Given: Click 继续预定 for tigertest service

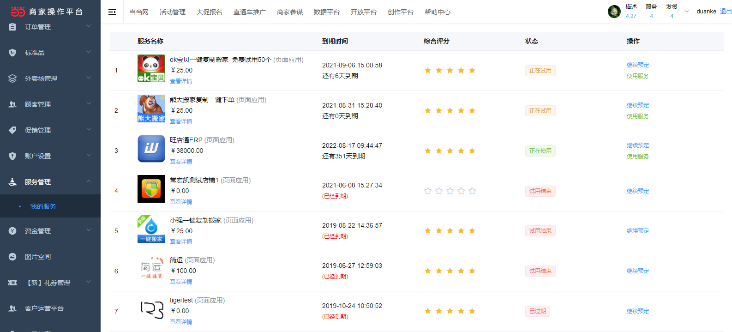Looking at the screenshot, I should pos(638,311).
